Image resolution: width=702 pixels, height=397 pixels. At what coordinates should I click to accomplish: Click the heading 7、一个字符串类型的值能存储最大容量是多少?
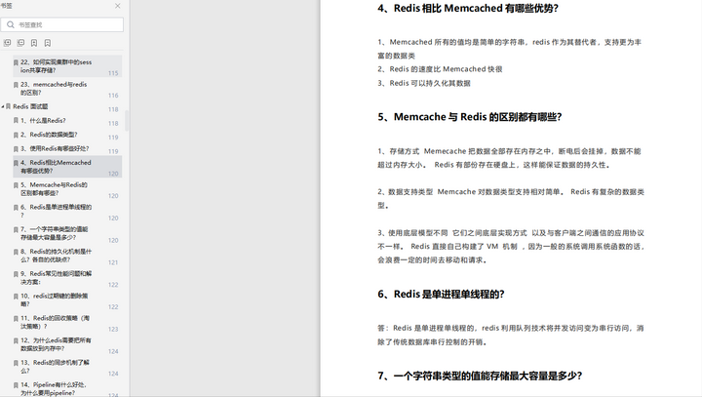pyautogui.click(x=480, y=376)
